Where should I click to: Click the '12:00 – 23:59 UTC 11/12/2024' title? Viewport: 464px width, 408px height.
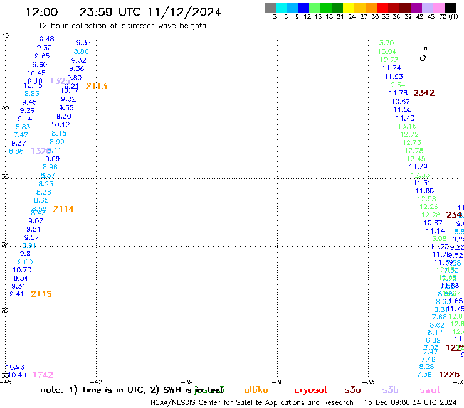click(x=124, y=12)
